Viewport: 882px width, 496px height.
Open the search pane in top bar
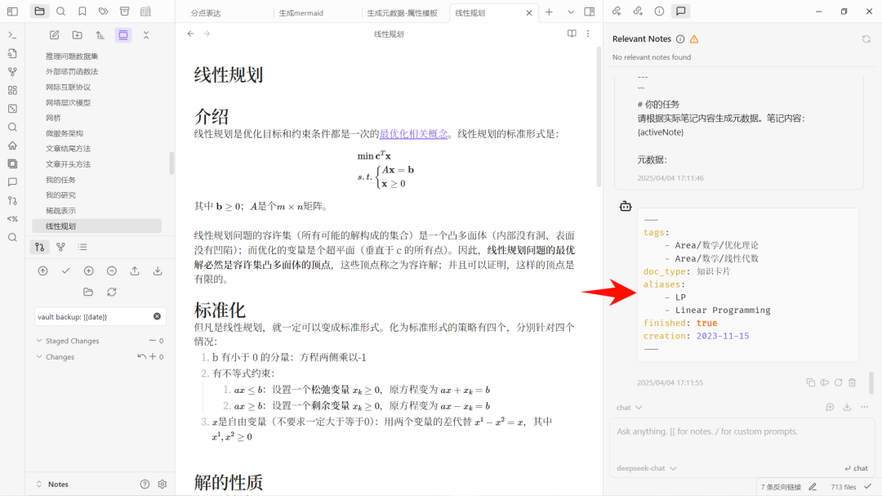pyautogui.click(x=60, y=11)
